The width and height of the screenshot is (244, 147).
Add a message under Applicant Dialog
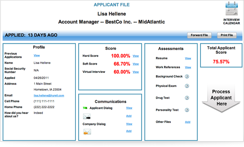129,116
